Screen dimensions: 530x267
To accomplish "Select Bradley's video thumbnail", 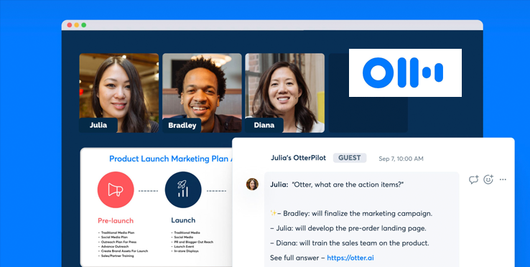I will [202, 93].
